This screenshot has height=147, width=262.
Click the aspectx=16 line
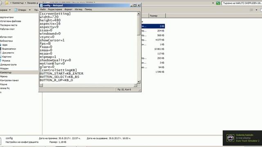tap(50, 24)
